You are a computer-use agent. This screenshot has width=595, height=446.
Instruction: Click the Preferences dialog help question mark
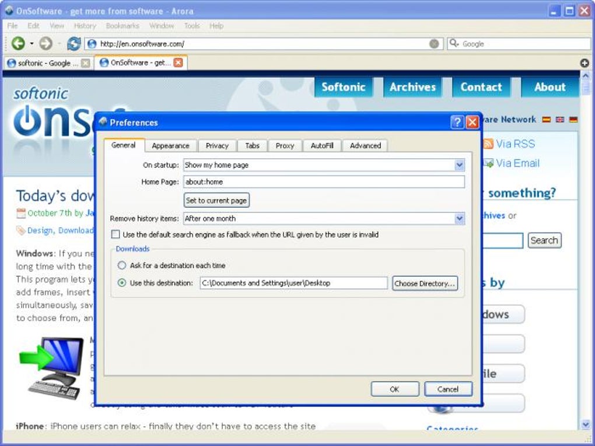(x=457, y=122)
